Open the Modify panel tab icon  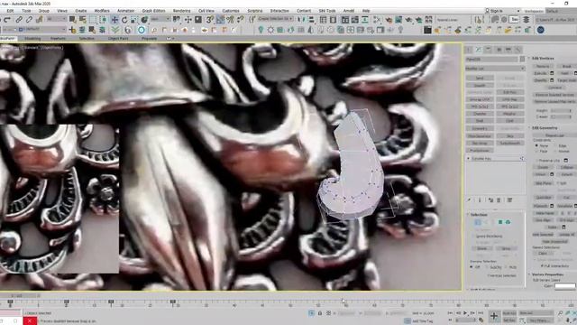tap(479, 50)
